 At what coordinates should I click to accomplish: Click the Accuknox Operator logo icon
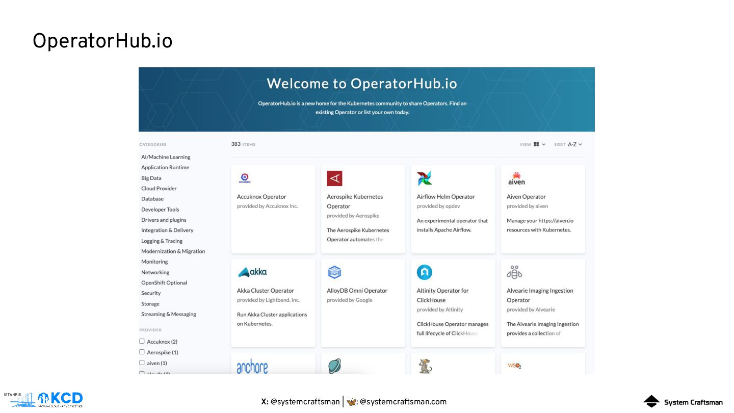pos(245,178)
